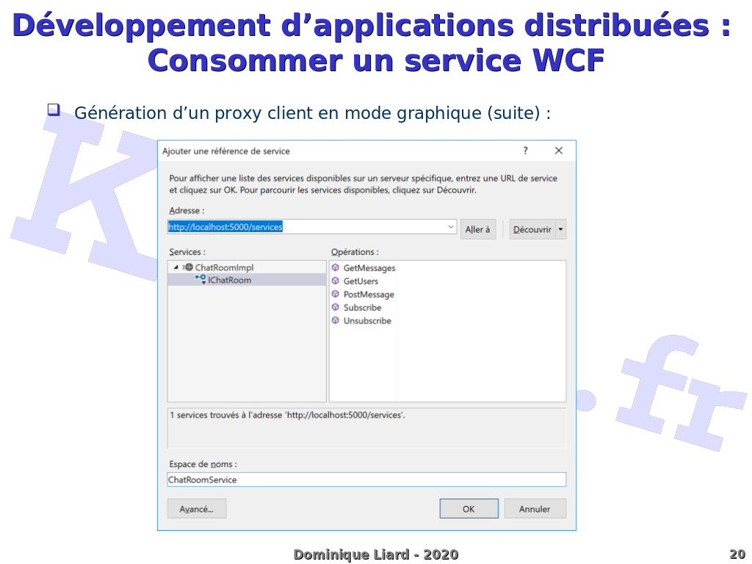Open the Découvrir split-button arrow
752x564 pixels.
click(x=561, y=230)
